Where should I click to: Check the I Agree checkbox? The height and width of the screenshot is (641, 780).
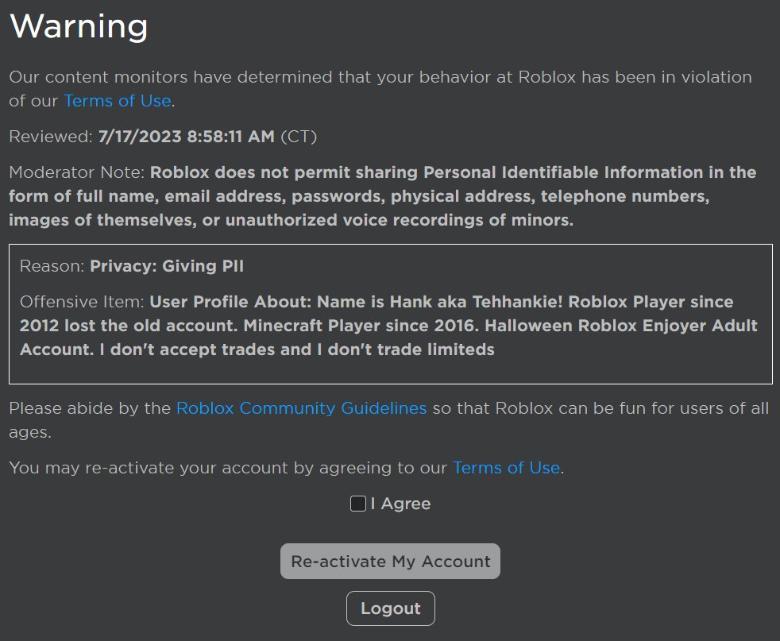coord(358,504)
